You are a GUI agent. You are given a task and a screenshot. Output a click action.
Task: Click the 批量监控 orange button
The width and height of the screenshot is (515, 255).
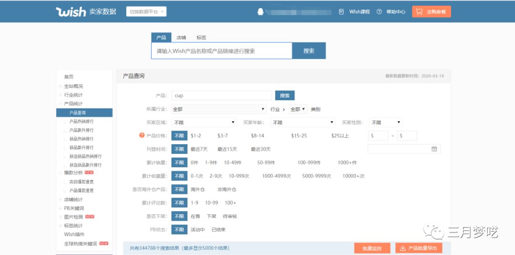372,248
